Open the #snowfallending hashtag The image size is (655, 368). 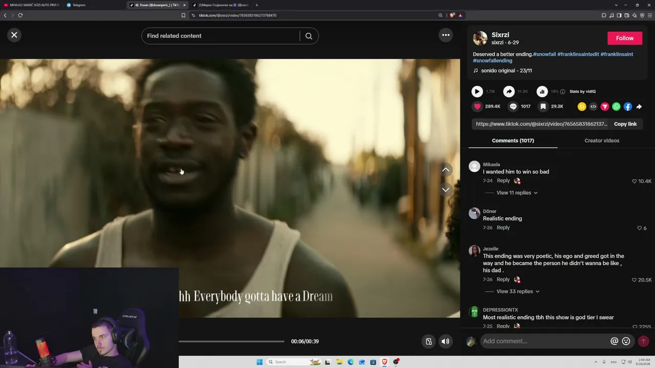coord(492,61)
